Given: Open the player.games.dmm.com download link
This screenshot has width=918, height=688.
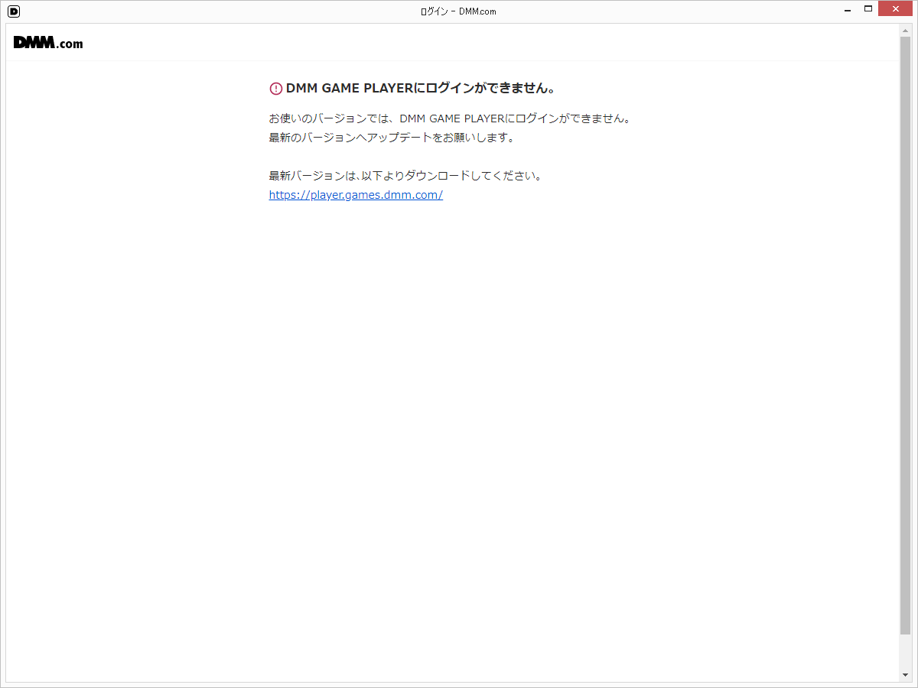Looking at the screenshot, I should [356, 195].
